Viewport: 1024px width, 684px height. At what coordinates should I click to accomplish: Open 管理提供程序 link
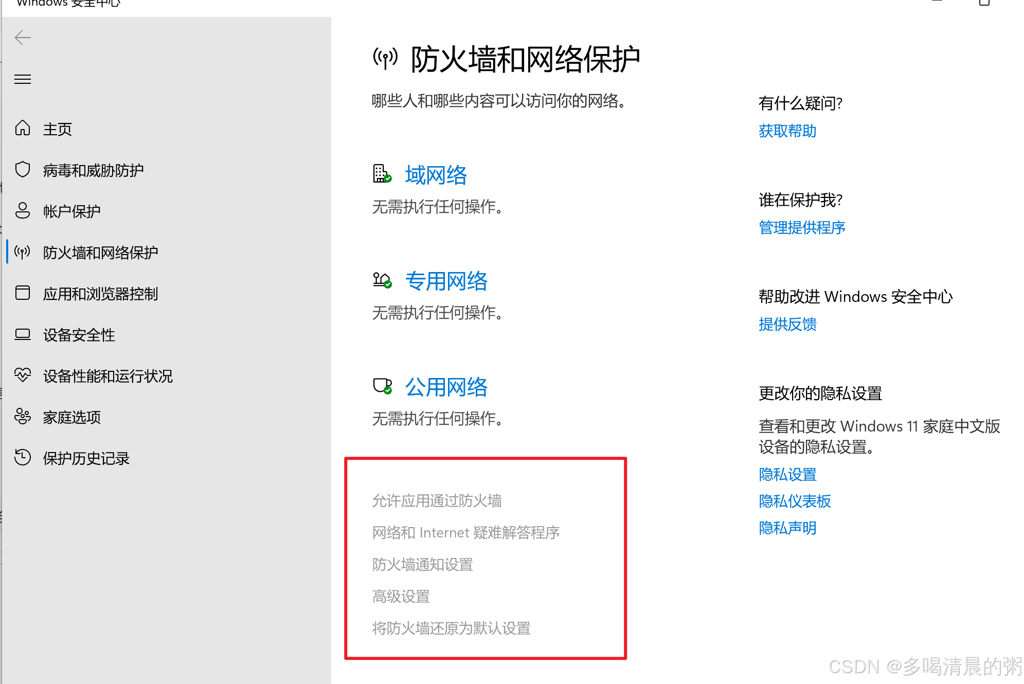tap(801, 227)
